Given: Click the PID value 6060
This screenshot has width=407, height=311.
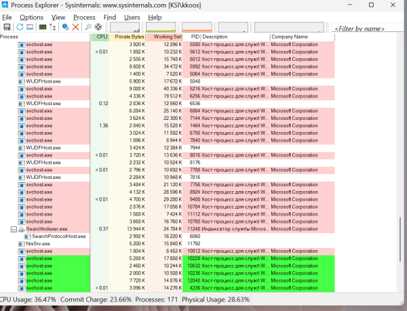Looking at the screenshot, I should pos(195,236).
